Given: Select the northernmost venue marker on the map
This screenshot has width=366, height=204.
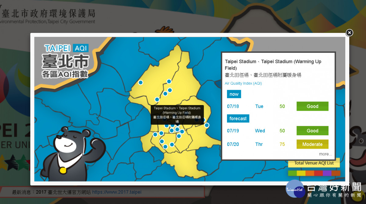Looking at the screenshot, I should coord(169,81).
